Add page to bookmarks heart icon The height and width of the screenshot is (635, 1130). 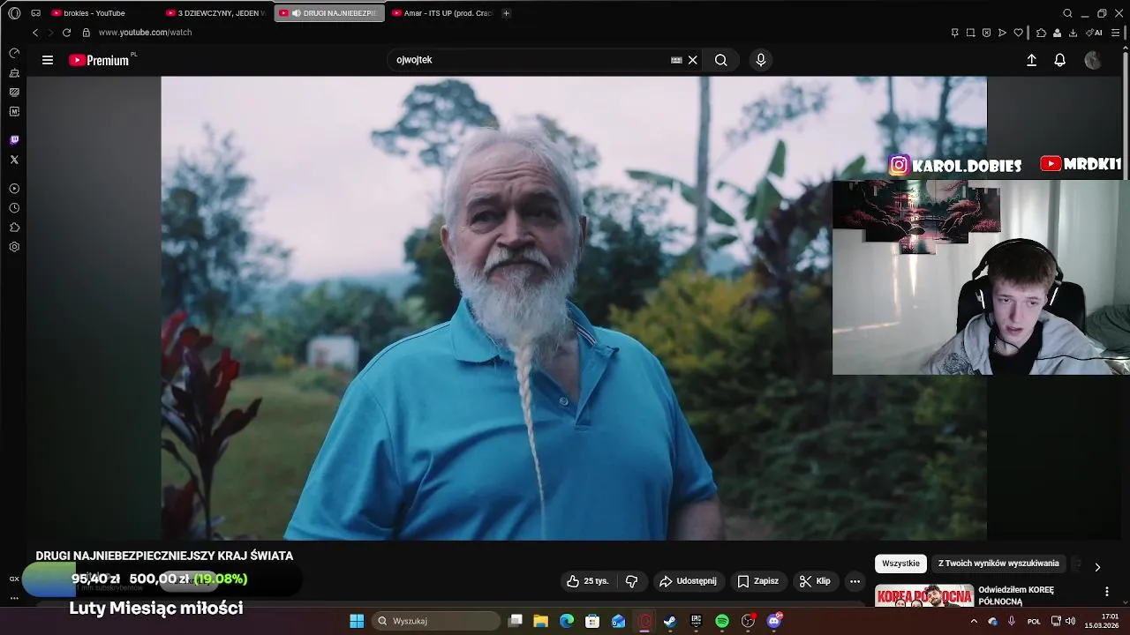coord(1018,33)
